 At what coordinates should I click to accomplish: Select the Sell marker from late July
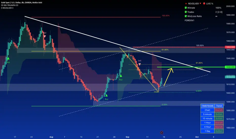(x=45, y=36)
